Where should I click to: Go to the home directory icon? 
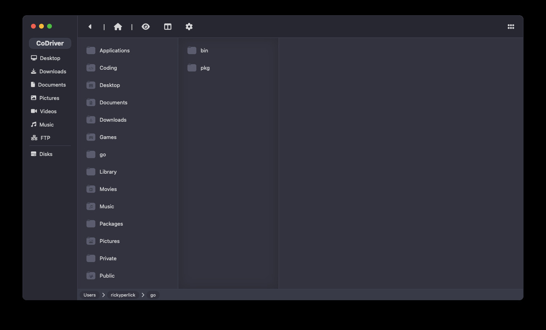118,27
